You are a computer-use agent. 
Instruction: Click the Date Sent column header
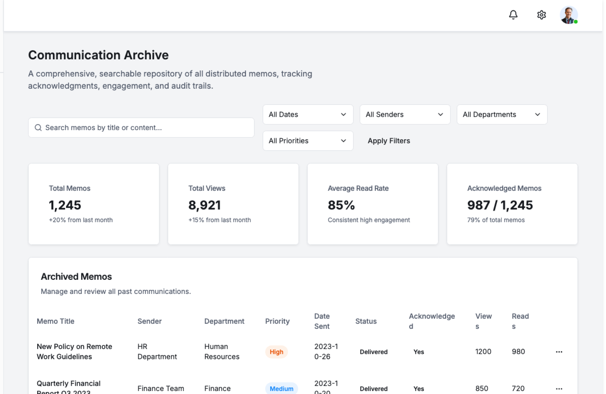click(322, 321)
